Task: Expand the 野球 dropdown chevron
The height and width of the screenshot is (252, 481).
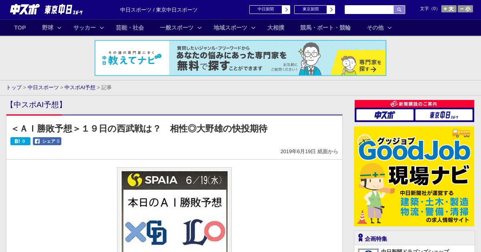Action: [x=59, y=28]
